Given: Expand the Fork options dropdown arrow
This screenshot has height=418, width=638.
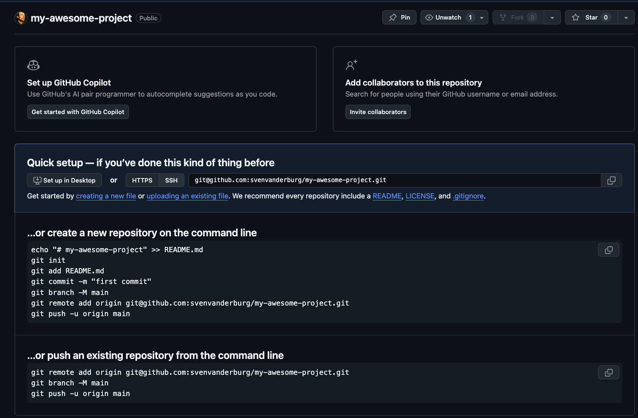Looking at the screenshot, I should pos(552,18).
